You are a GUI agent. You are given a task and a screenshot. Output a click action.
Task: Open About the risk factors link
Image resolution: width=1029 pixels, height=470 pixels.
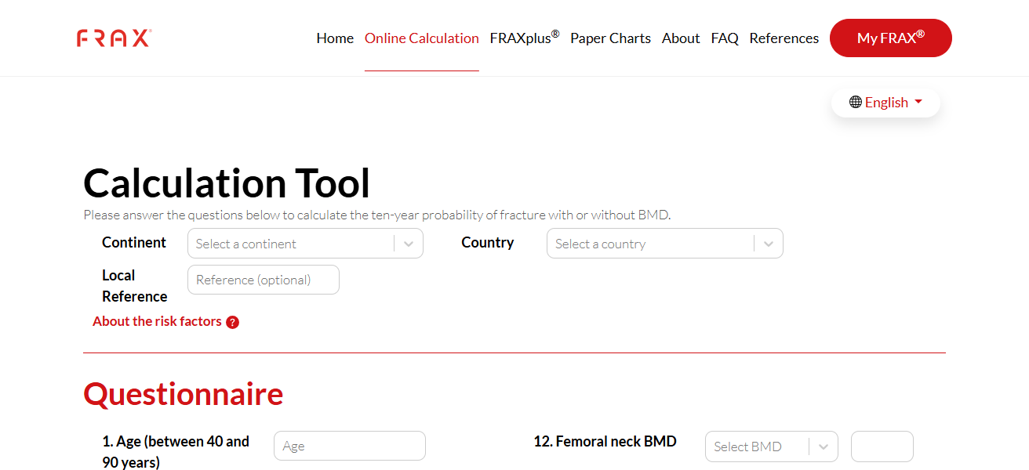point(157,321)
